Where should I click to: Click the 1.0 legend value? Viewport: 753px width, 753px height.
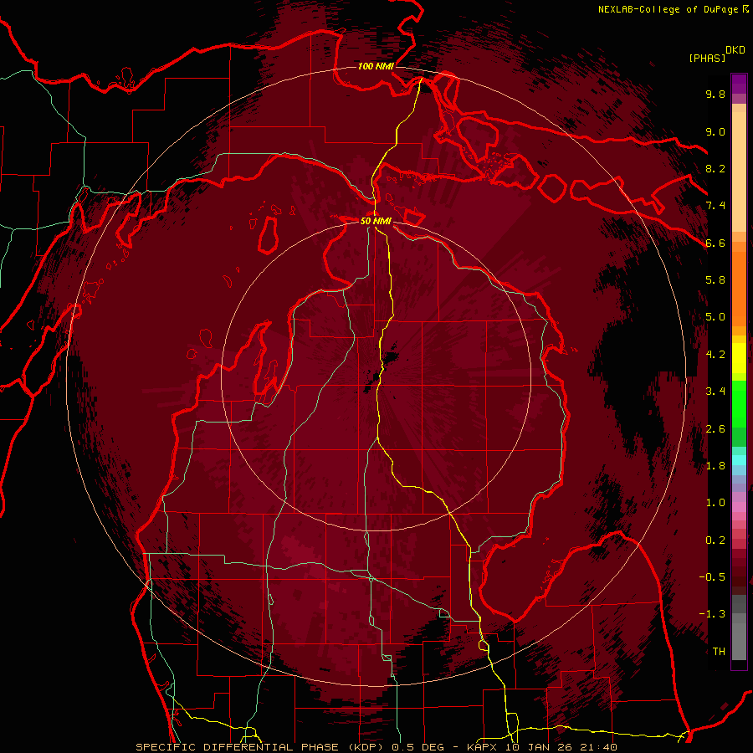(715, 503)
